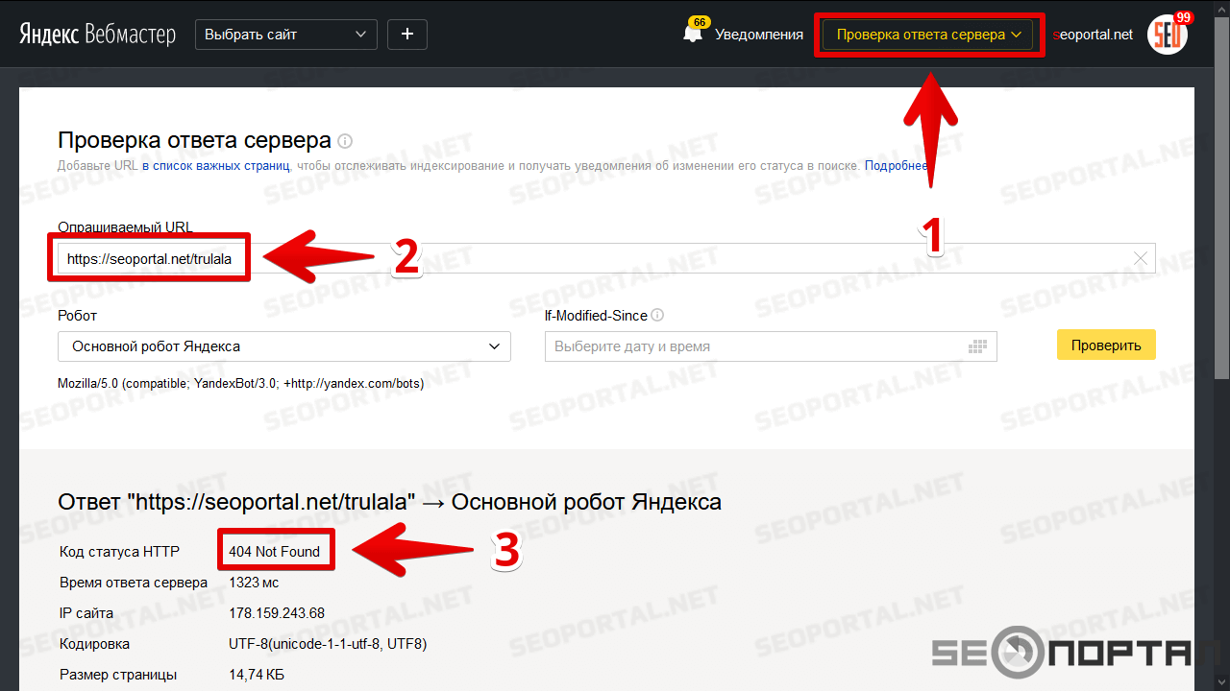
Task: Click the vertical page scrollbar
Action: tap(1221, 240)
